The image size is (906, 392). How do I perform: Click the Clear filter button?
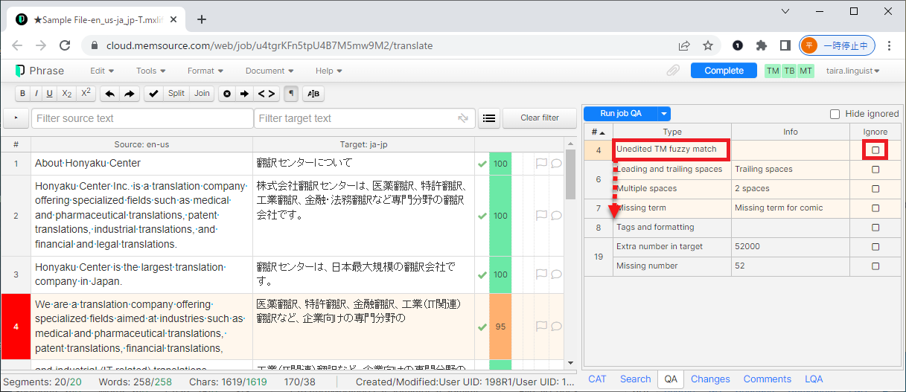click(x=540, y=118)
